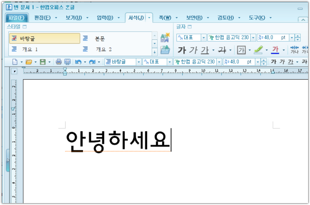Open the font color dropdown arrow
The height and width of the screenshot is (205, 310).
pos(284,50)
